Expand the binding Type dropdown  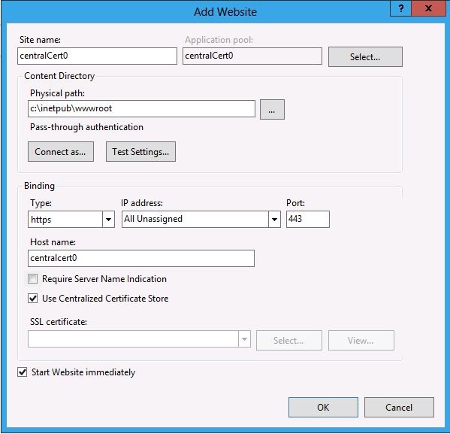[108, 220]
